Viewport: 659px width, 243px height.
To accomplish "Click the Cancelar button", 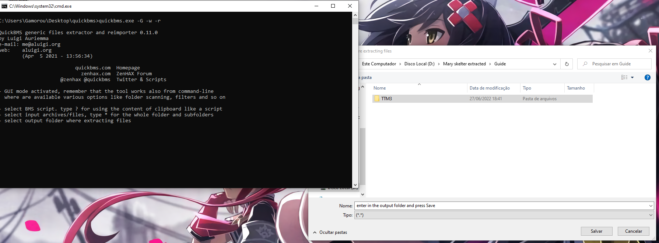I will pyautogui.click(x=634, y=231).
